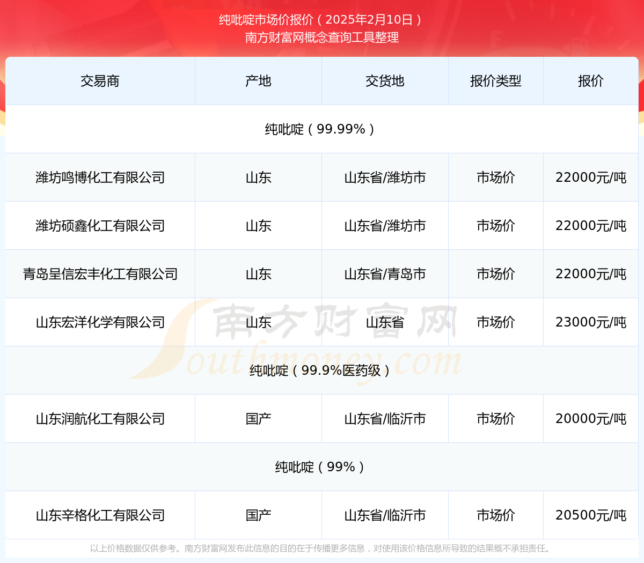Click 山东省/临沂市 in 山东辛格 row
This screenshot has width=644, height=563.
click(x=385, y=515)
